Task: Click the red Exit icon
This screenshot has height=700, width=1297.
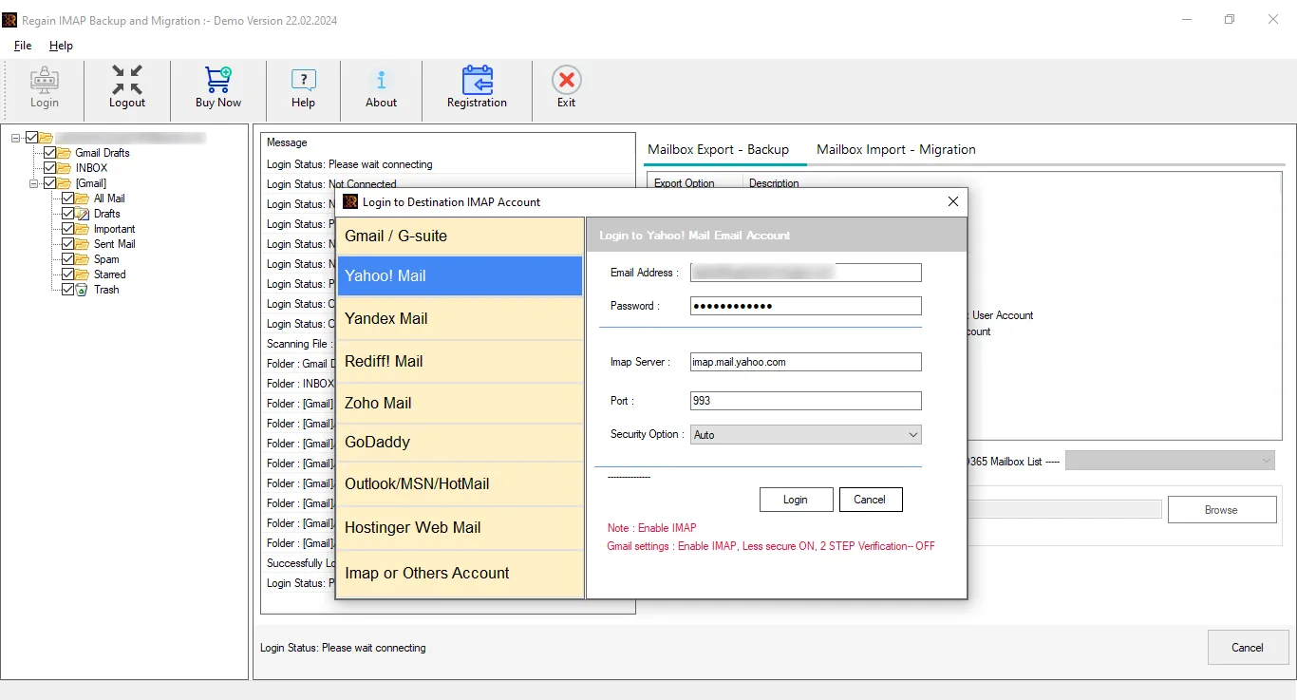Action: (566, 80)
